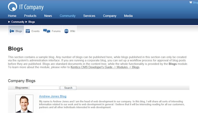Navigate to the News section
Image resolution: width=198 pixels, height=113 pixels.
click(48, 16)
